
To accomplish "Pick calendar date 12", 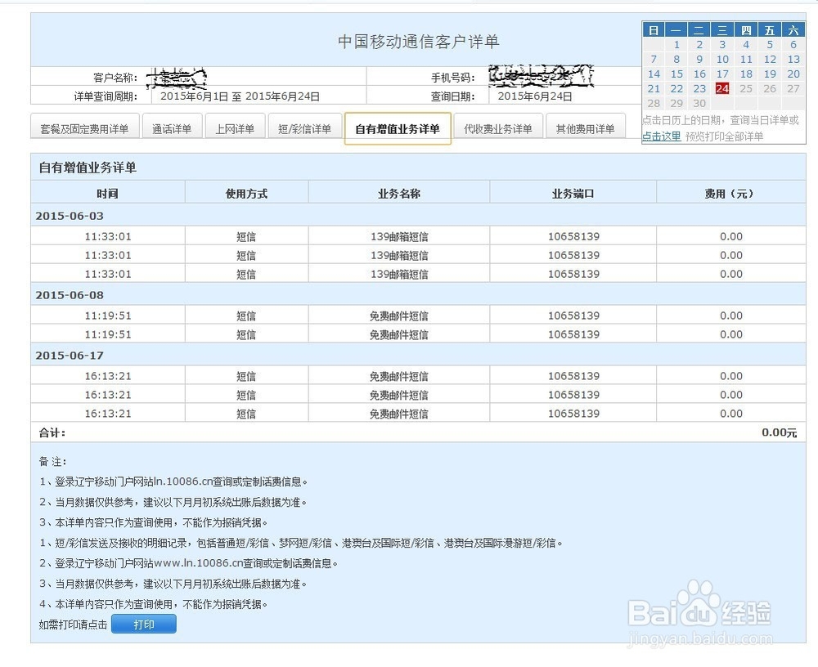I will 770,60.
